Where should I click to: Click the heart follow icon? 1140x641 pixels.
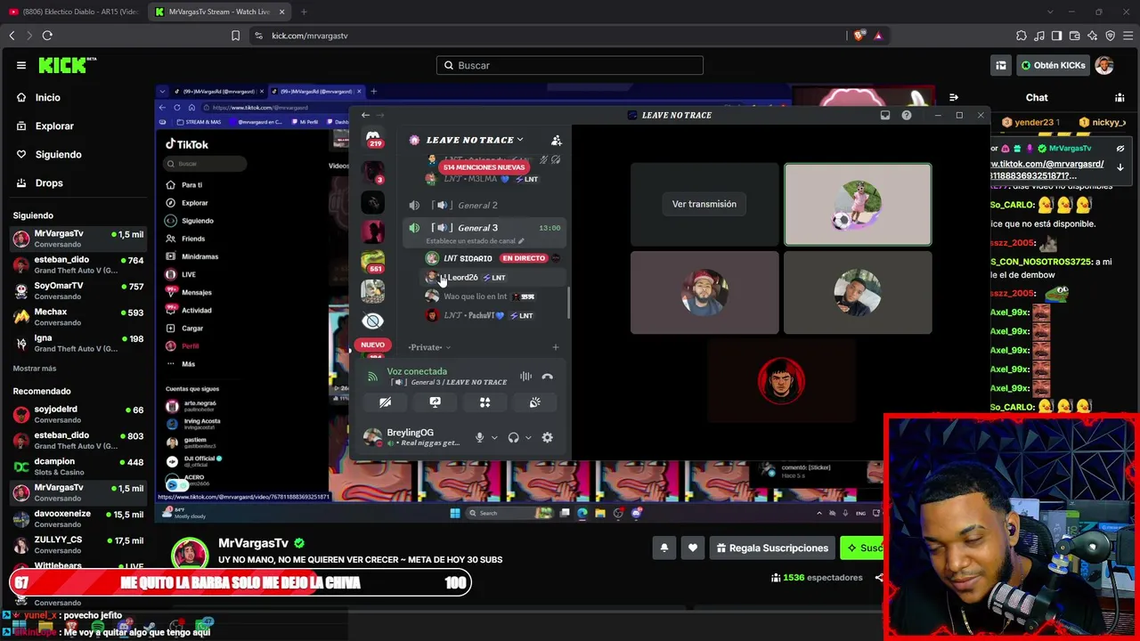[x=693, y=548]
